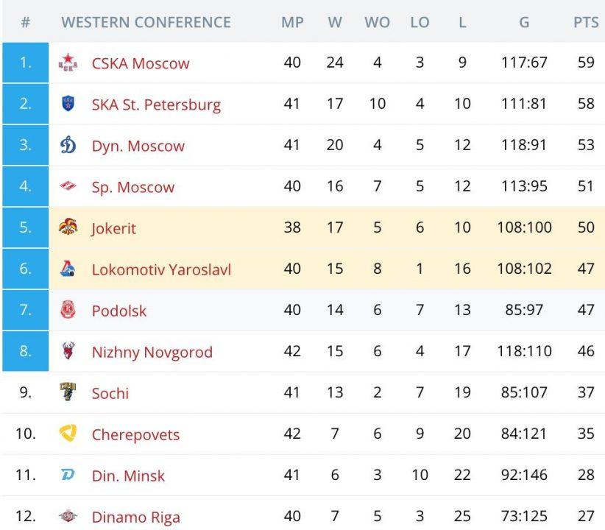Click the CSKA Moscow team logo
This screenshot has width=605, height=530.
tap(68, 63)
